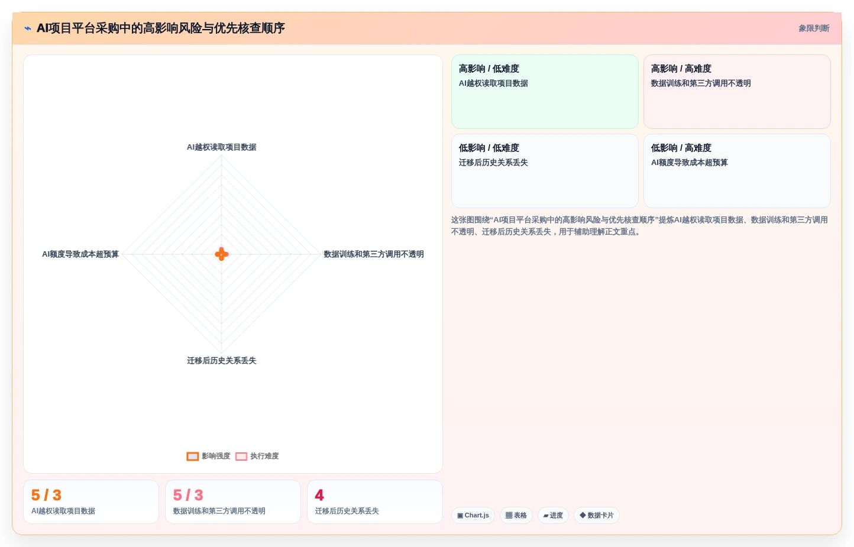
Task: Click the orange data point at radar center
Action: [221, 254]
